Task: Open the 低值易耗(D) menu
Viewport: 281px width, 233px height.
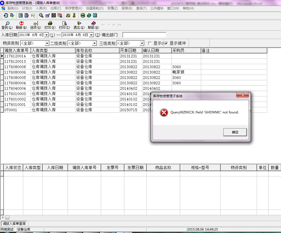Action: [95, 8]
